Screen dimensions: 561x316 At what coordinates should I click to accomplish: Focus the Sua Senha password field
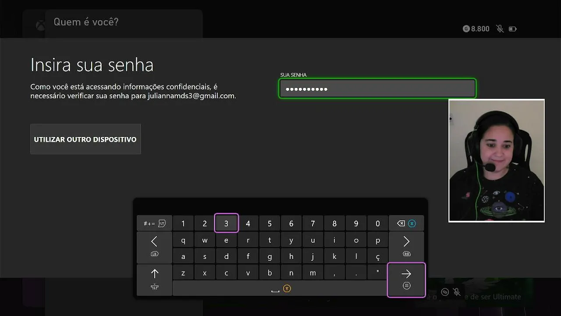pyautogui.click(x=377, y=89)
